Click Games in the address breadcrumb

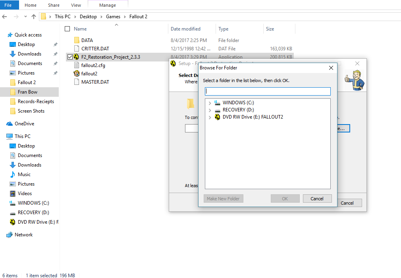(x=113, y=17)
